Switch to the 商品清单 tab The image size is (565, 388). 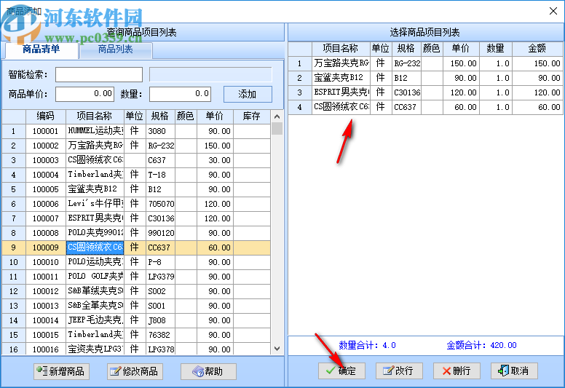pyautogui.click(x=41, y=50)
